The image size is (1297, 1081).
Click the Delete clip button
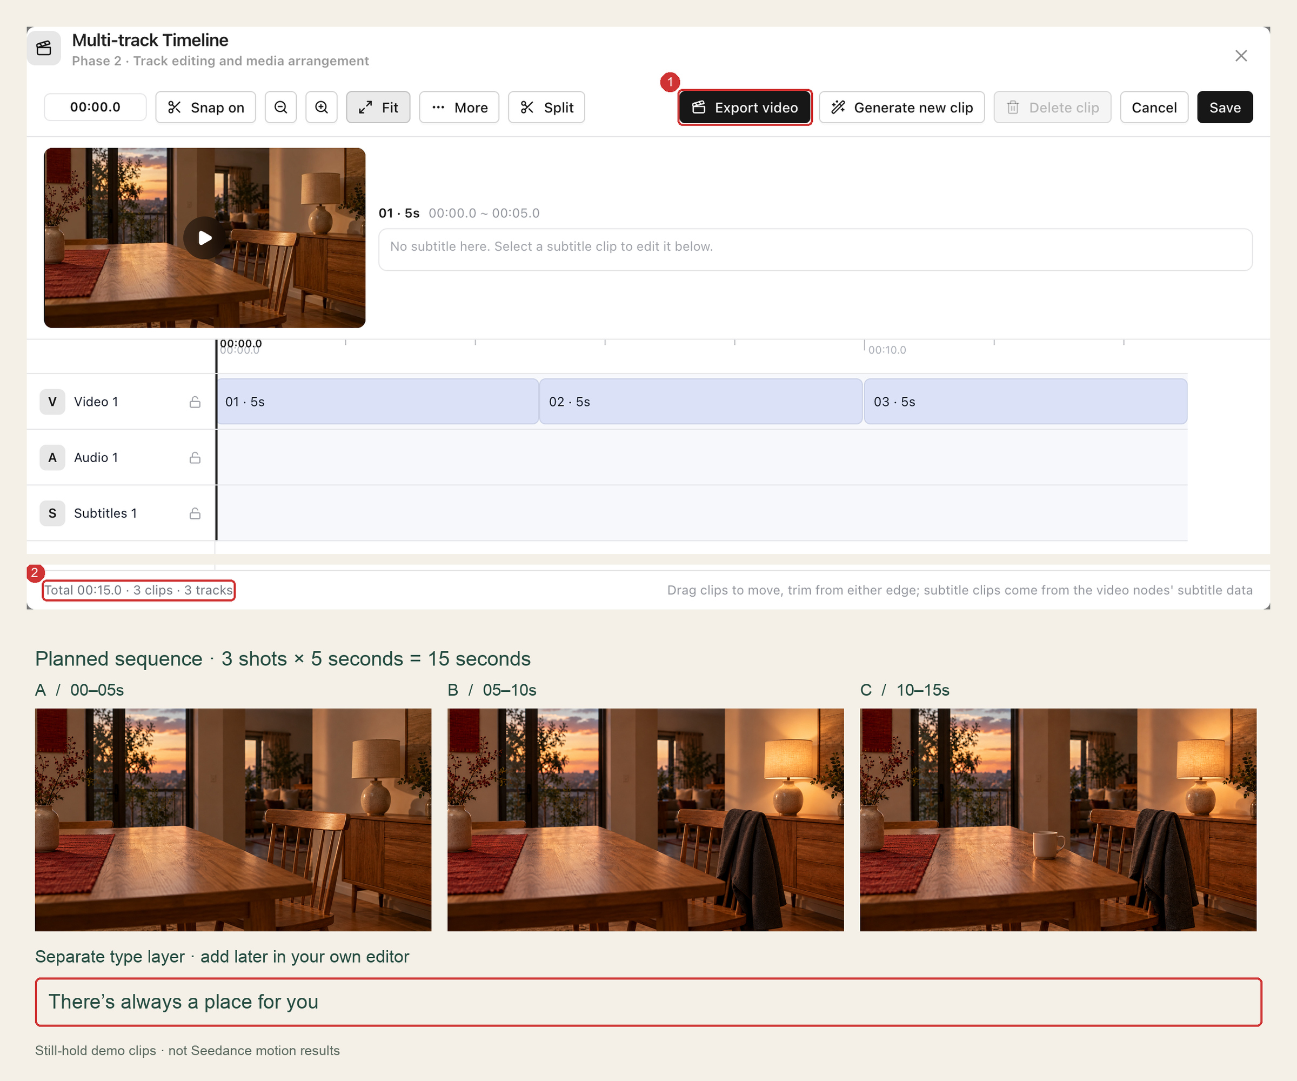[x=1052, y=108]
